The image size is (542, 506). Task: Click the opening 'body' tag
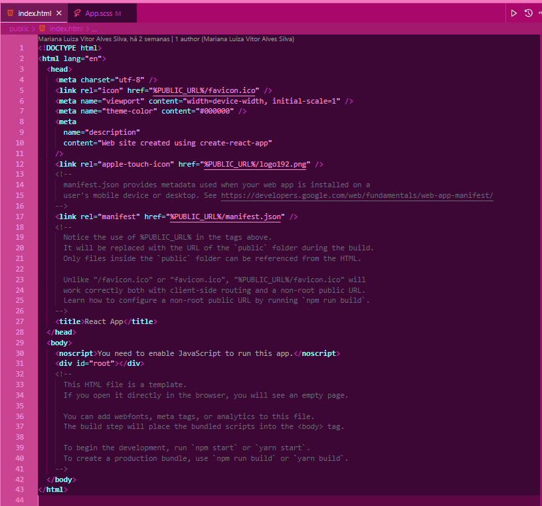click(59, 343)
